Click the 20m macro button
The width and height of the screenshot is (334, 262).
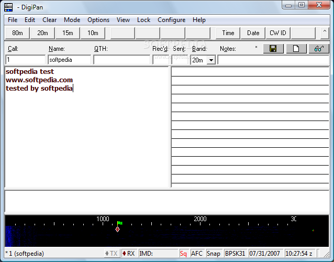point(42,33)
